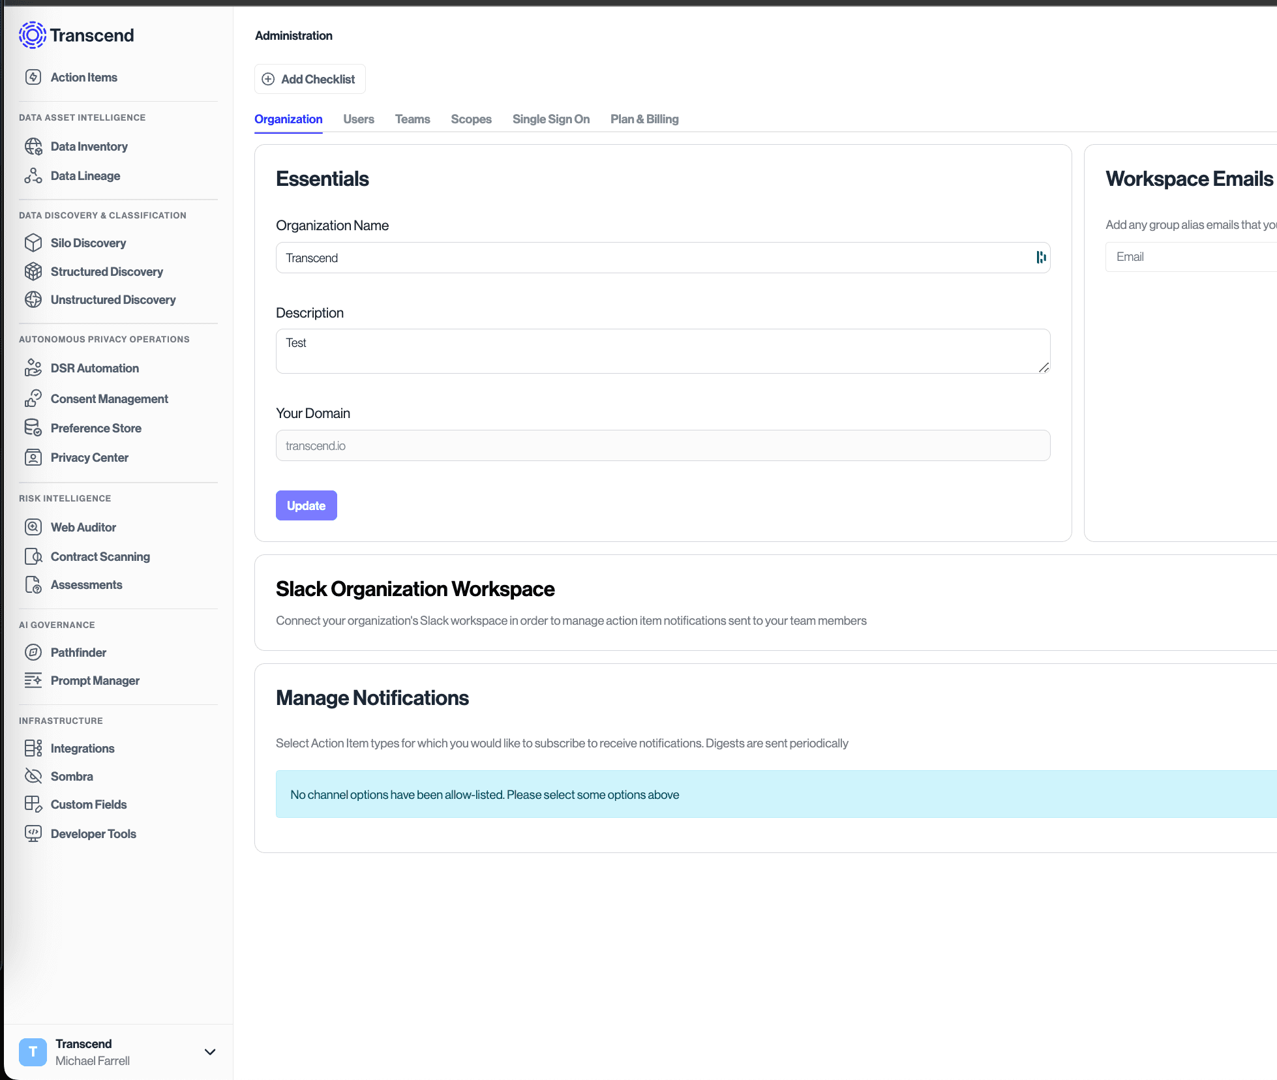Expand the account switcher chevron
1277x1080 pixels.
pyautogui.click(x=210, y=1052)
